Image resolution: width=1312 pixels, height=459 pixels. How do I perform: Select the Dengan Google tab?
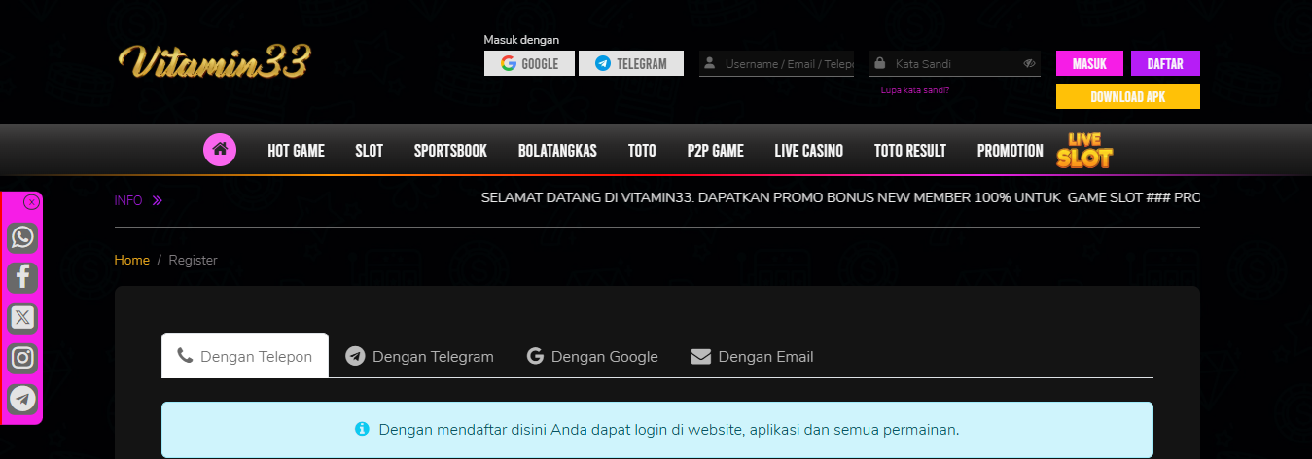click(592, 356)
